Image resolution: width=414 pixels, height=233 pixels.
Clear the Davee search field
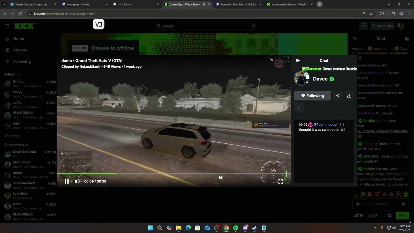(254, 26)
